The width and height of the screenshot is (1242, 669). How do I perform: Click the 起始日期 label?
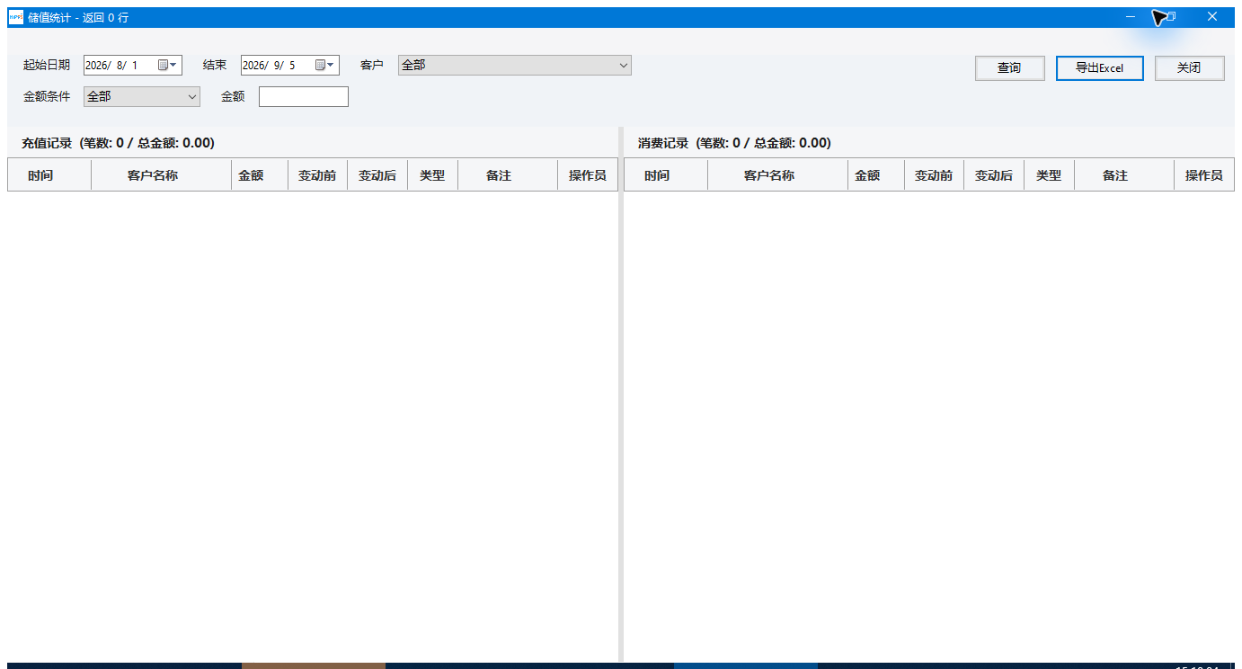pos(47,65)
